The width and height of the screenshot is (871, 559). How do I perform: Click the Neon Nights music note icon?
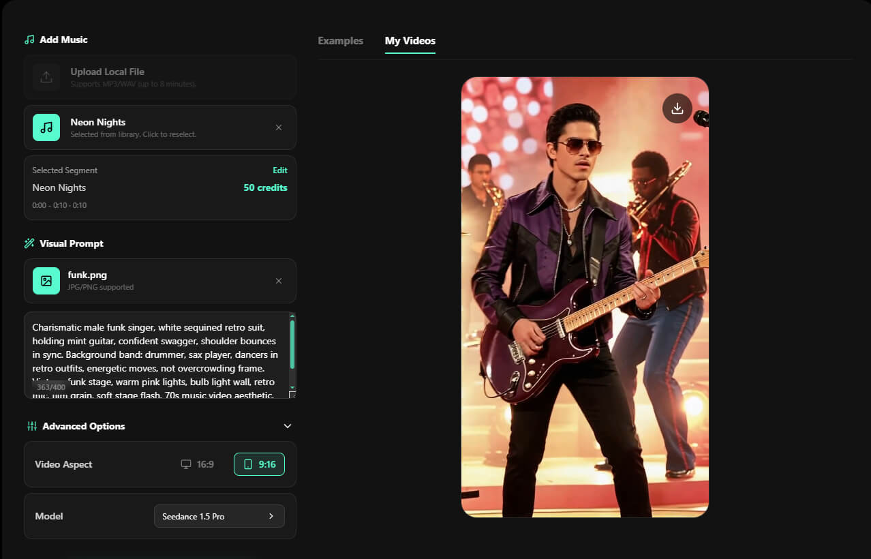pos(46,127)
